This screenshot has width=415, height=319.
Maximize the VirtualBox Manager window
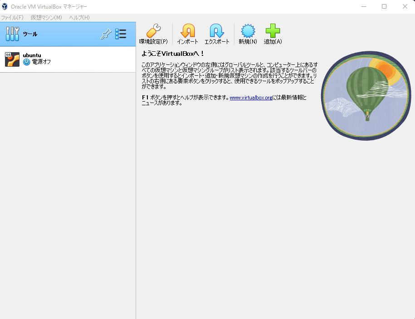pos(384,6)
